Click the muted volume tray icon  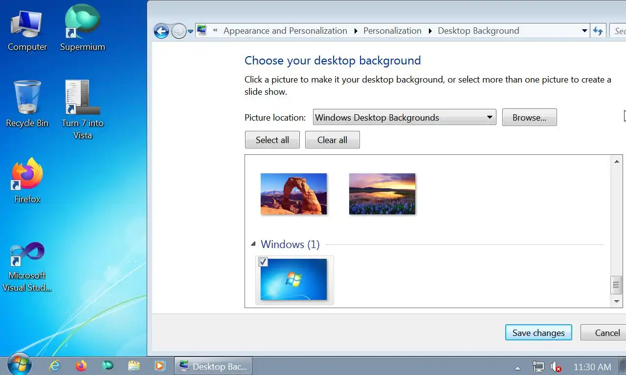pyautogui.click(x=556, y=367)
